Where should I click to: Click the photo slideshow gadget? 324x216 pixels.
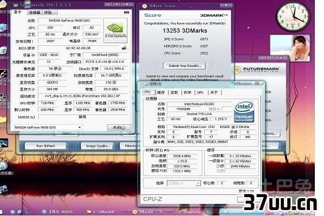click(x=290, y=48)
